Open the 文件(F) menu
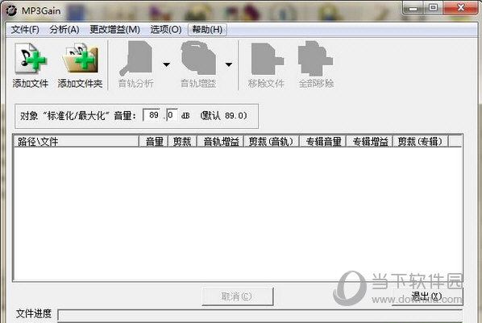Screen dimensions: 482x323 click(x=25, y=30)
